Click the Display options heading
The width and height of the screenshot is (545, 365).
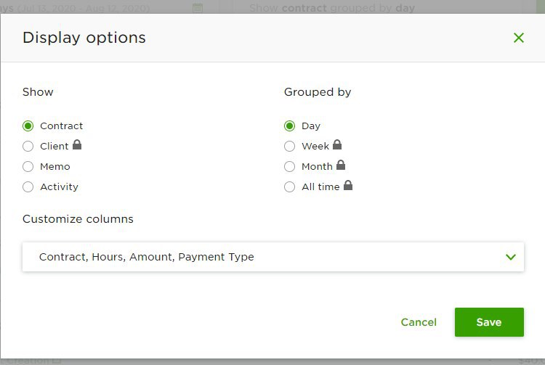pos(84,38)
